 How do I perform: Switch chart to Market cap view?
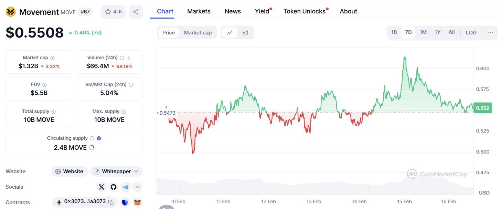[x=198, y=32]
